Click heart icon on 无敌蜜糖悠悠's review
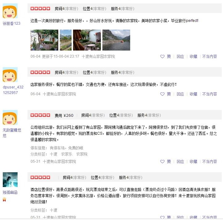Screen dimensions: 223x220 (162, 161)
